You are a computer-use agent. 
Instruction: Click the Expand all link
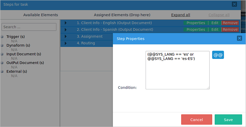(181, 15)
